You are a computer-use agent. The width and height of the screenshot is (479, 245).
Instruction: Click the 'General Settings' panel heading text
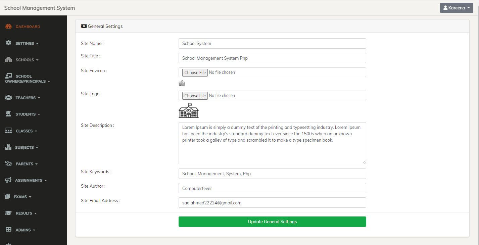click(x=105, y=26)
